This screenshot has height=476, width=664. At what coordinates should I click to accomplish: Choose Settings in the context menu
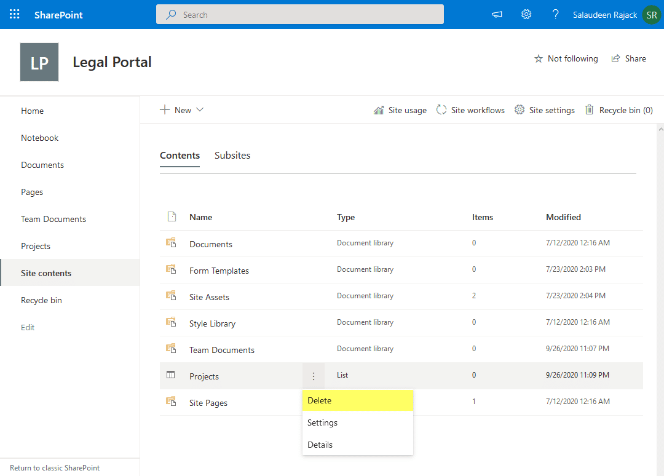click(323, 422)
